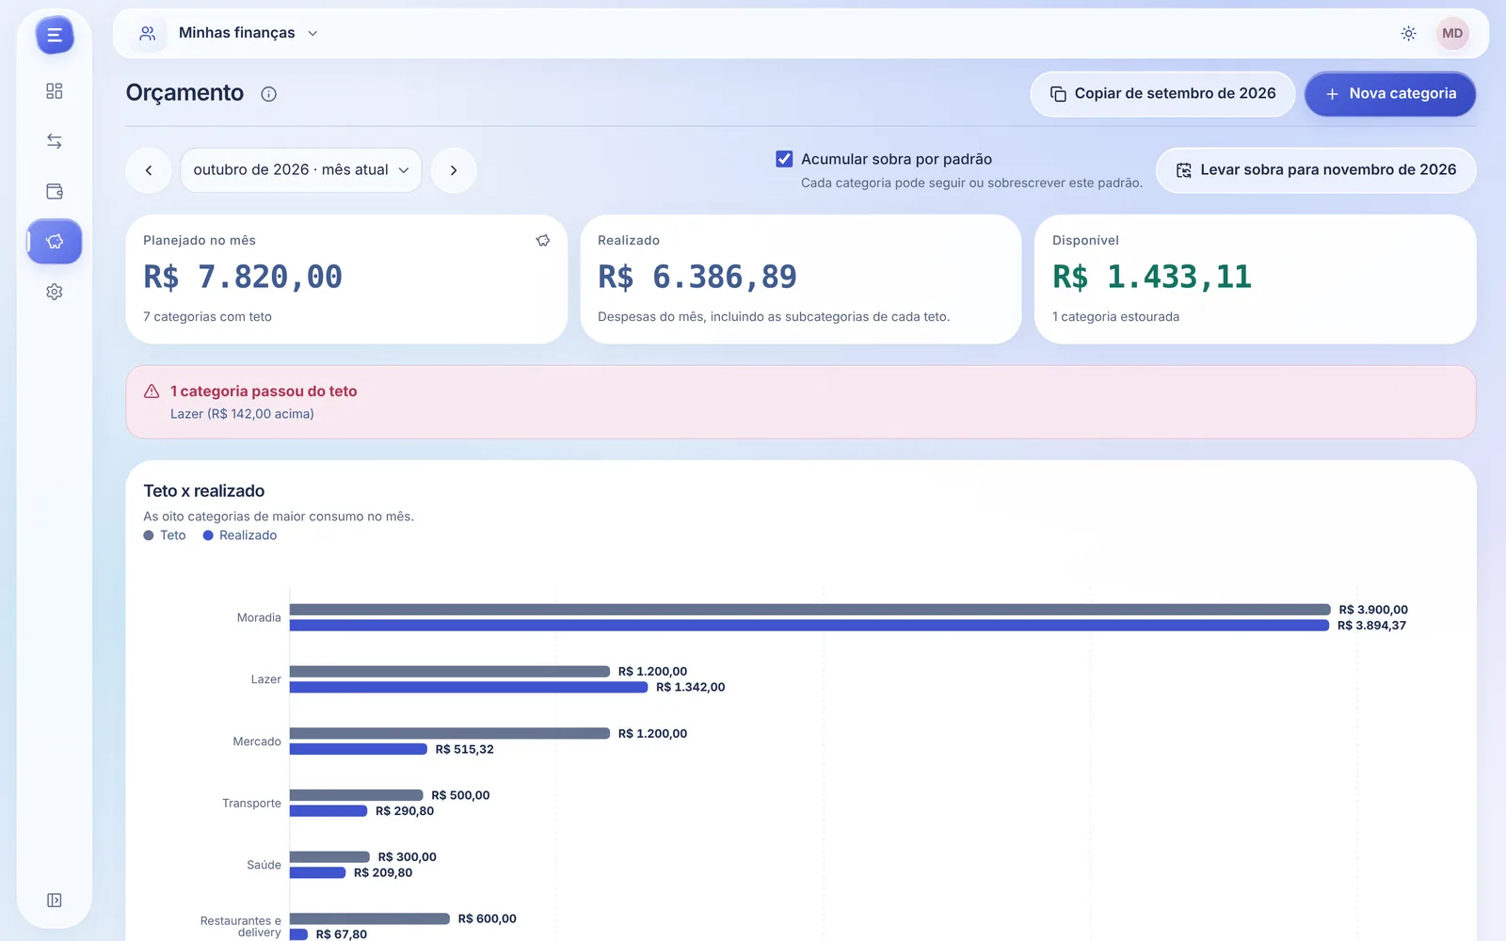Click the 'Lazer (R$ 142,00 acima)' text
This screenshot has height=941, width=1506.
242,414
